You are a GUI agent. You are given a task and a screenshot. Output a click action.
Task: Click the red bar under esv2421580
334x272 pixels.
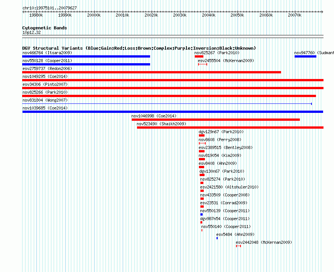tap(202, 191)
